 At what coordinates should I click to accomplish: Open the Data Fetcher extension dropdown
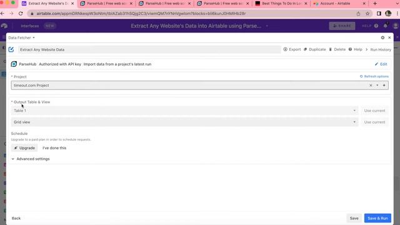tap(21, 37)
